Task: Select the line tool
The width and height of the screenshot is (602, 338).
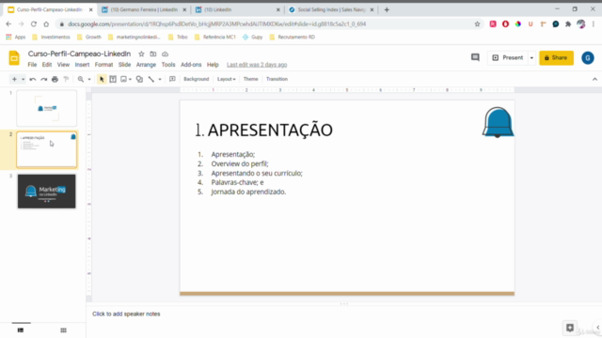Action: [151, 79]
